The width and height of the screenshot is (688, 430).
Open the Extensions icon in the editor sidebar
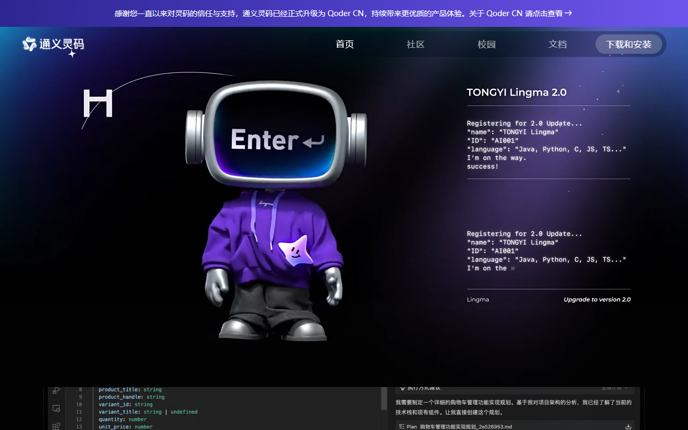[x=56, y=426]
